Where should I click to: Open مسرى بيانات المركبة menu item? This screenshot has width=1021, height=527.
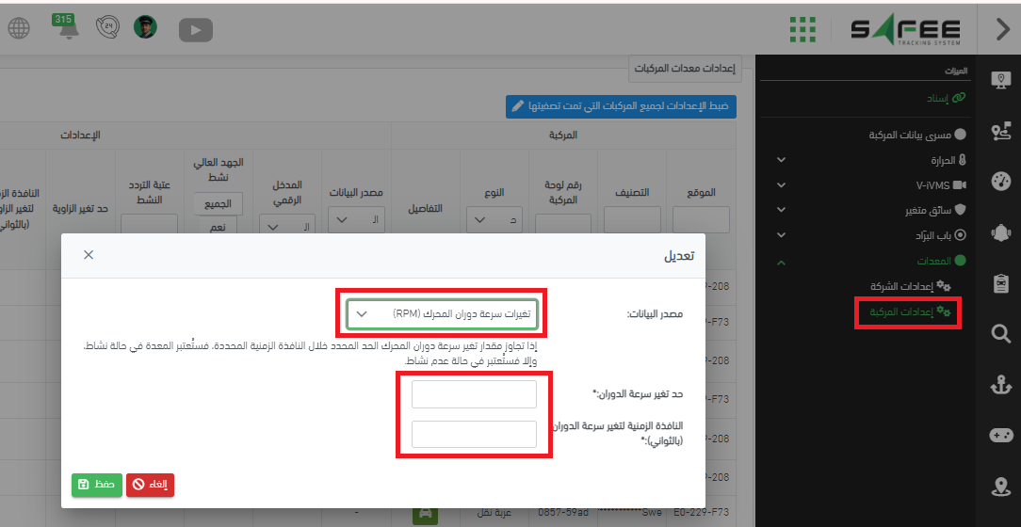917,135
